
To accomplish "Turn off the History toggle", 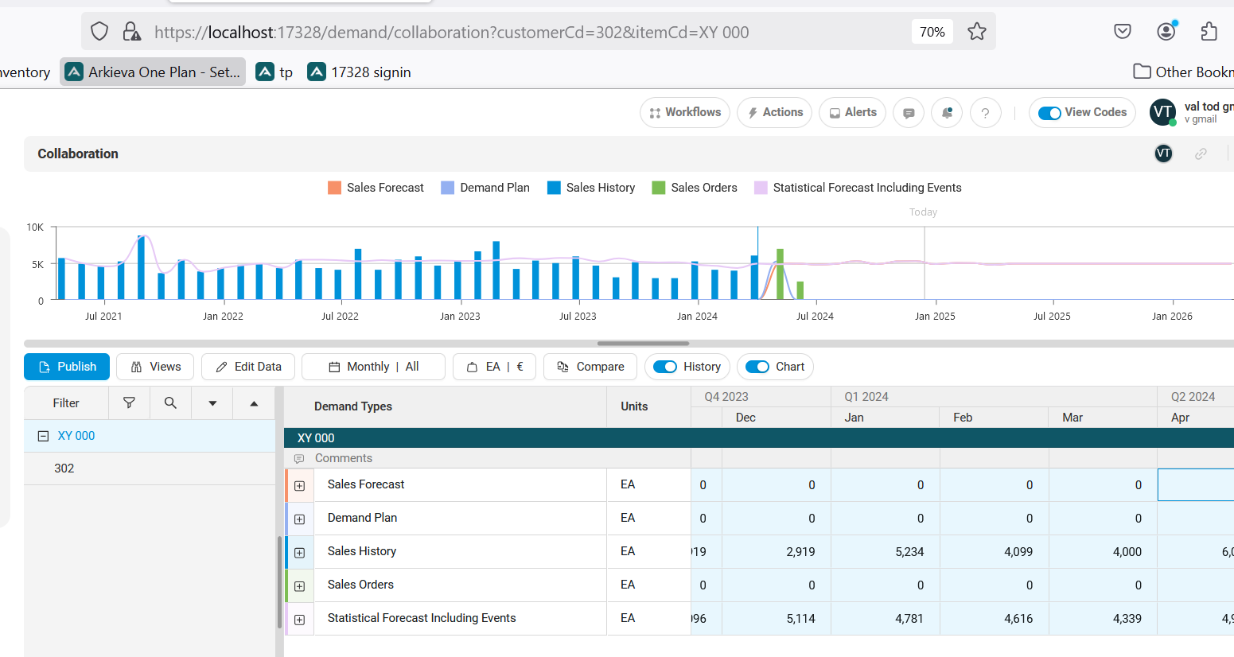I will pos(664,367).
